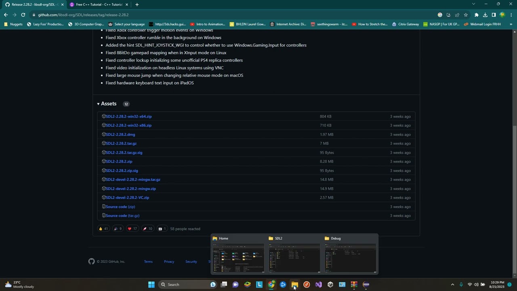Open the volume control in system tray
This screenshot has height=291, width=517.
coord(476,285)
